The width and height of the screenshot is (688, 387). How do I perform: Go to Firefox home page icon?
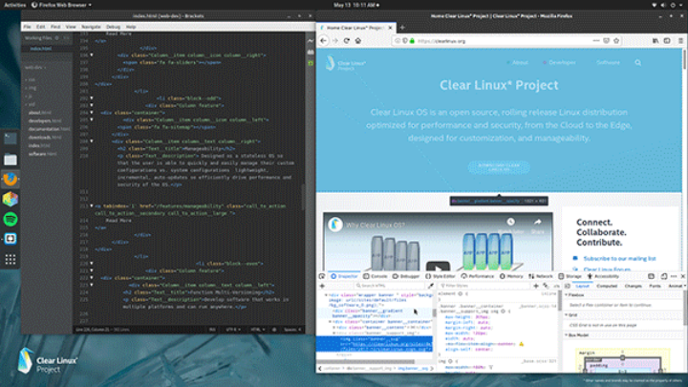(x=358, y=41)
